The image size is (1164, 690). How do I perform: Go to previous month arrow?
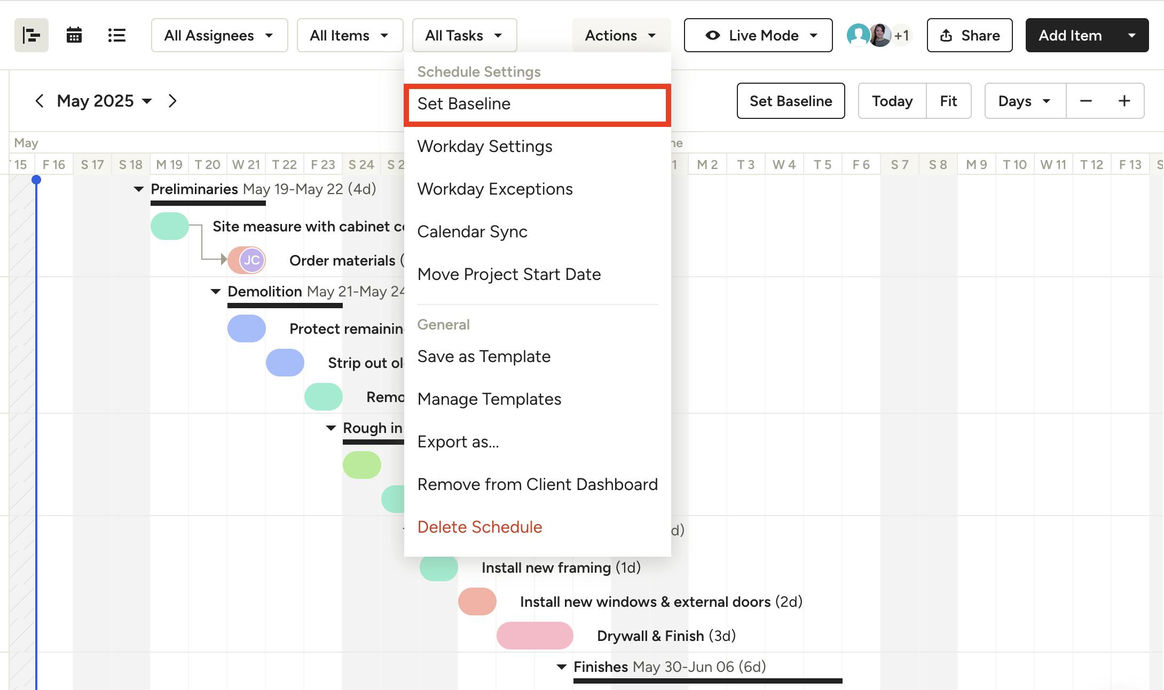(x=39, y=101)
